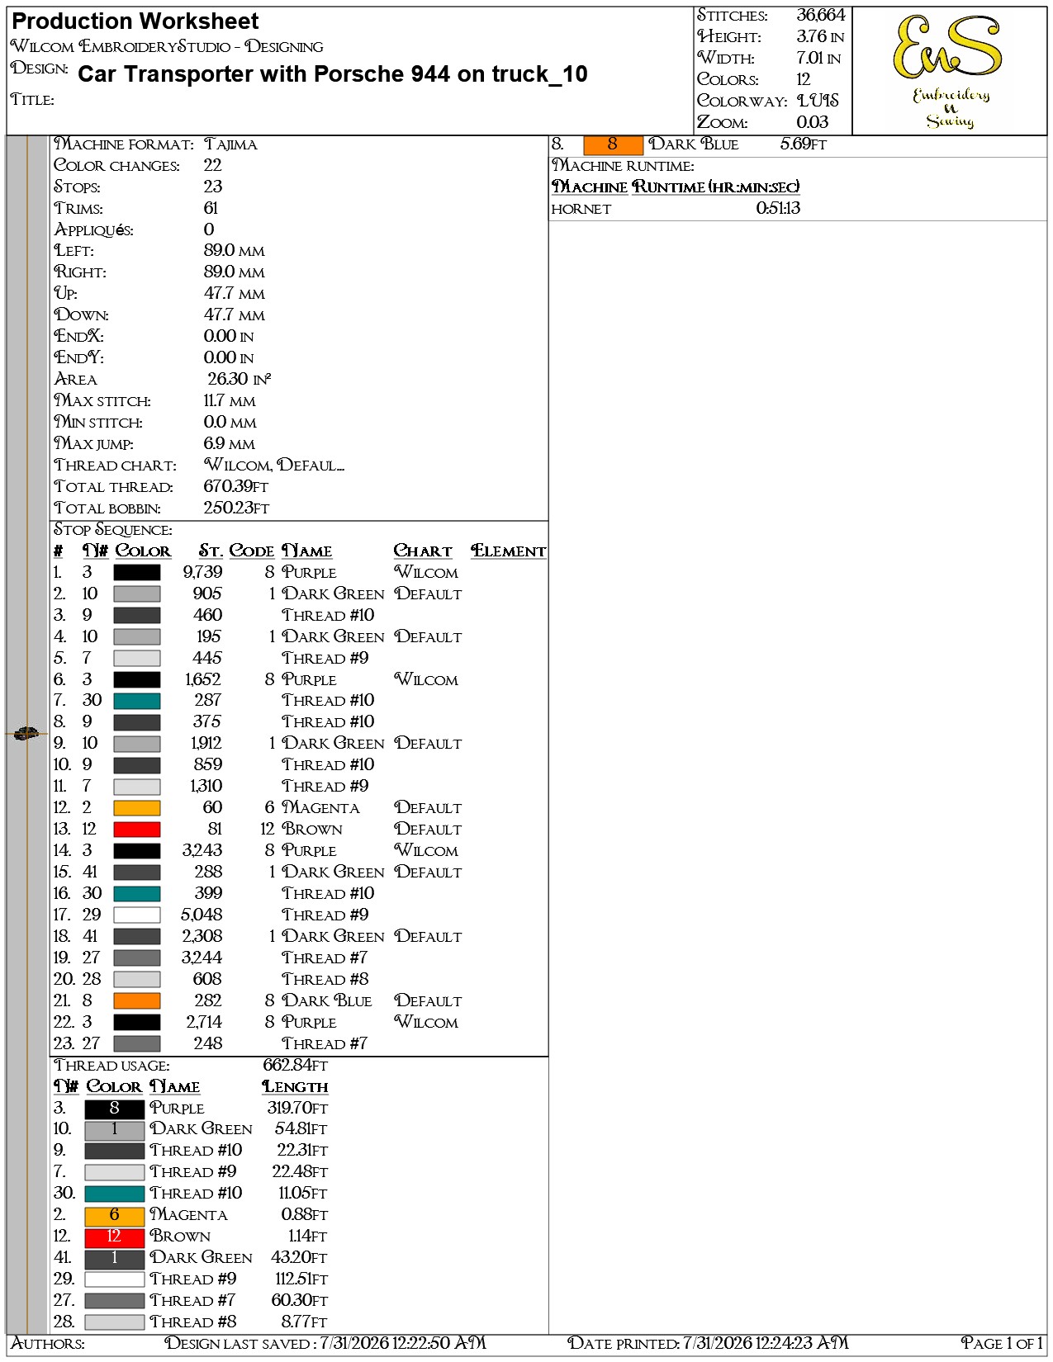Select the Element column header
The width and height of the screenshot is (1053, 1362).
point(509,551)
